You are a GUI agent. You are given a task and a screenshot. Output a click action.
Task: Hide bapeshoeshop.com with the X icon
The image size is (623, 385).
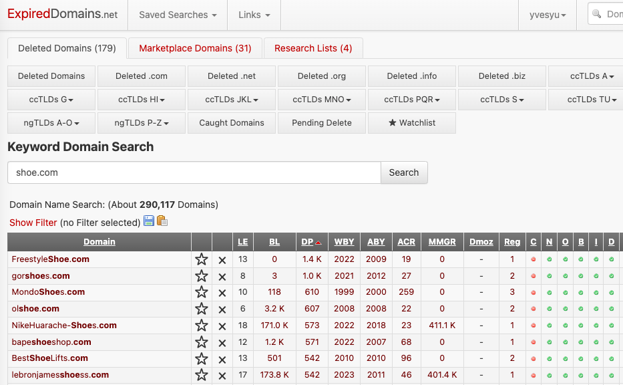click(222, 344)
